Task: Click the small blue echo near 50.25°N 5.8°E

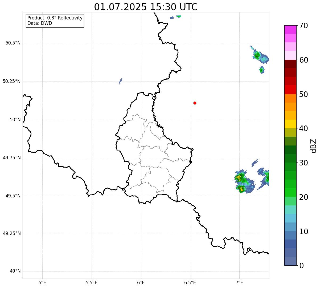Action: 121,81
